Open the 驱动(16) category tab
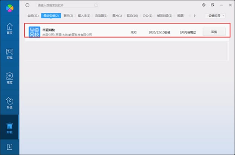Viewport: 235px width, 155px height. pos(132,16)
